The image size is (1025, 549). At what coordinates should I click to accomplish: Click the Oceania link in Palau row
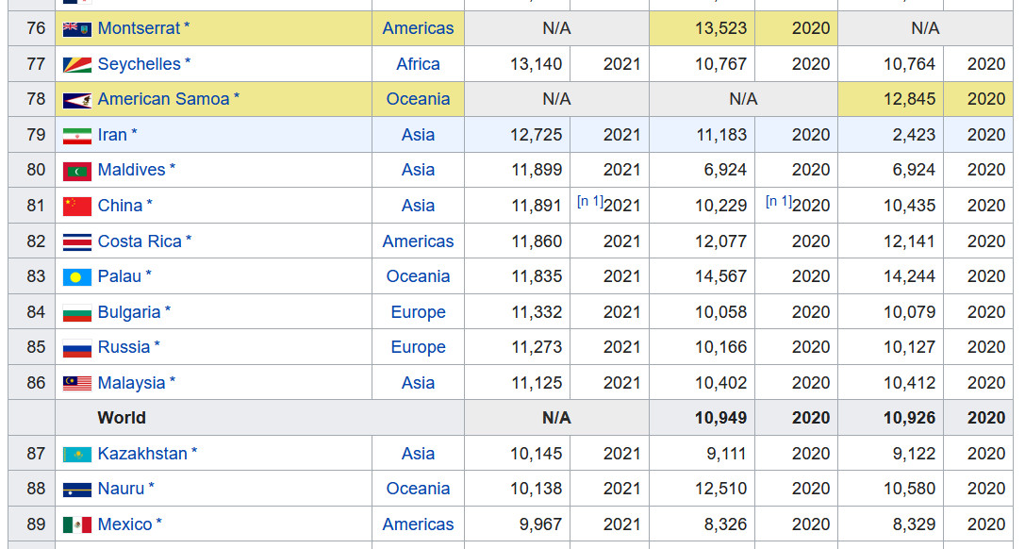418,276
